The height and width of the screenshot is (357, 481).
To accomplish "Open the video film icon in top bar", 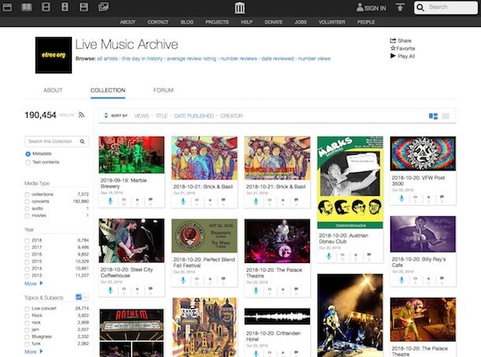I will coord(46,7).
